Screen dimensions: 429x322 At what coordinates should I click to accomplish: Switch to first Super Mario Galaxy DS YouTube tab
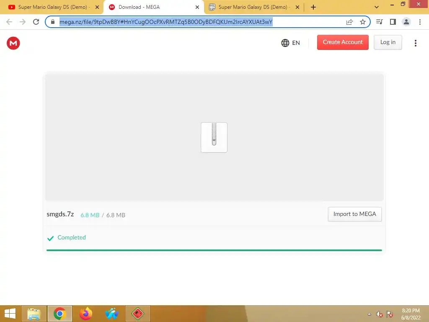[x=51, y=7]
